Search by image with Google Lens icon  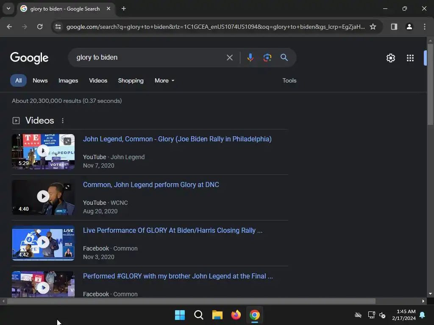point(267,58)
